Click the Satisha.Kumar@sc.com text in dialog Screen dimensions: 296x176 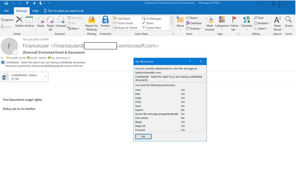[148, 73]
